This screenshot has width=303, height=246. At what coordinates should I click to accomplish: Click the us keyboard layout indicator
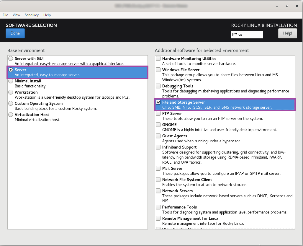247,35
